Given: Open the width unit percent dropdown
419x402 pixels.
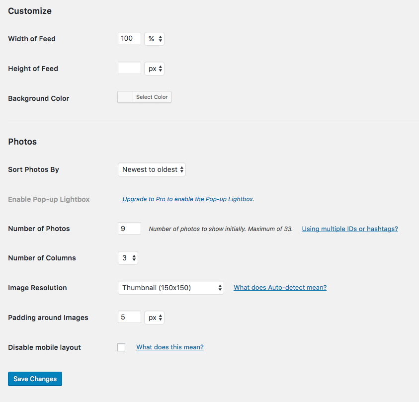Looking at the screenshot, I should coord(154,39).
